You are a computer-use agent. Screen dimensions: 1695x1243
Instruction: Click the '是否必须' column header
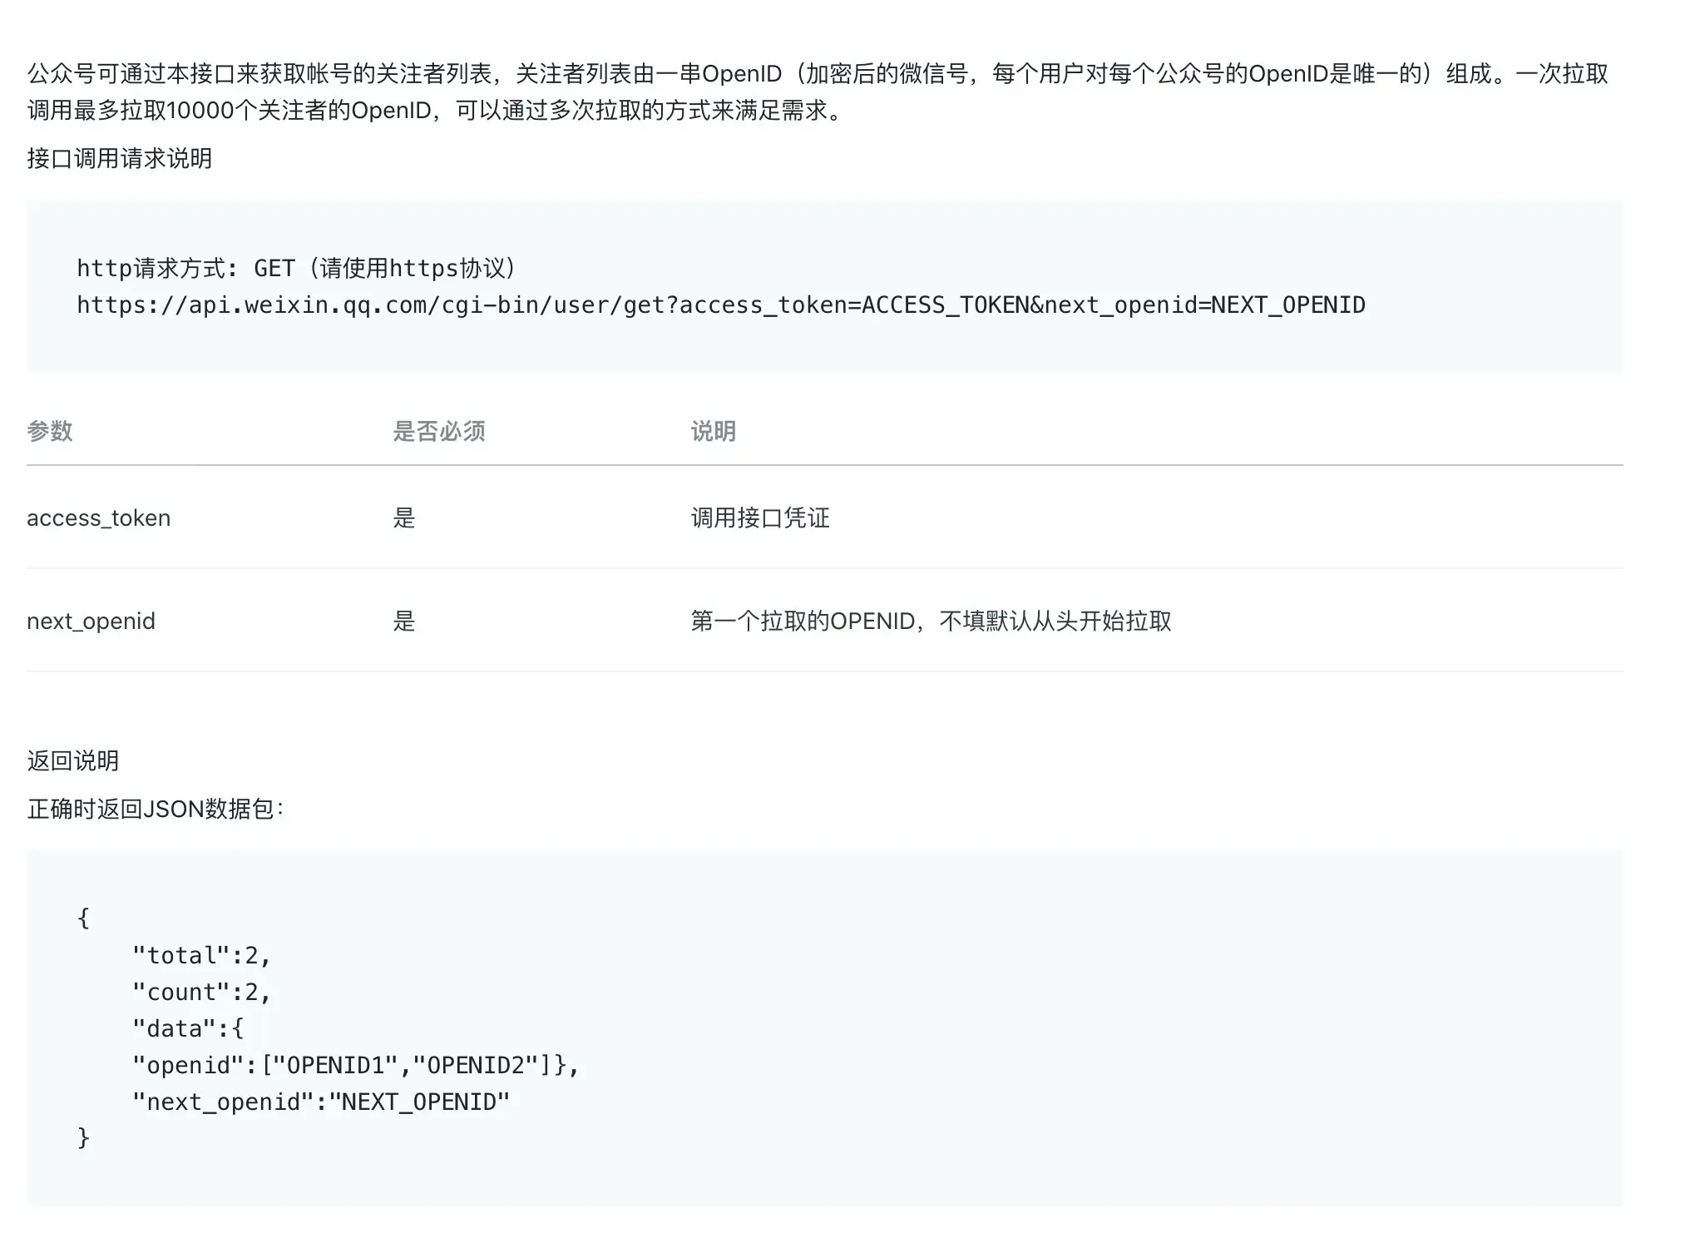tap(438, 431)
